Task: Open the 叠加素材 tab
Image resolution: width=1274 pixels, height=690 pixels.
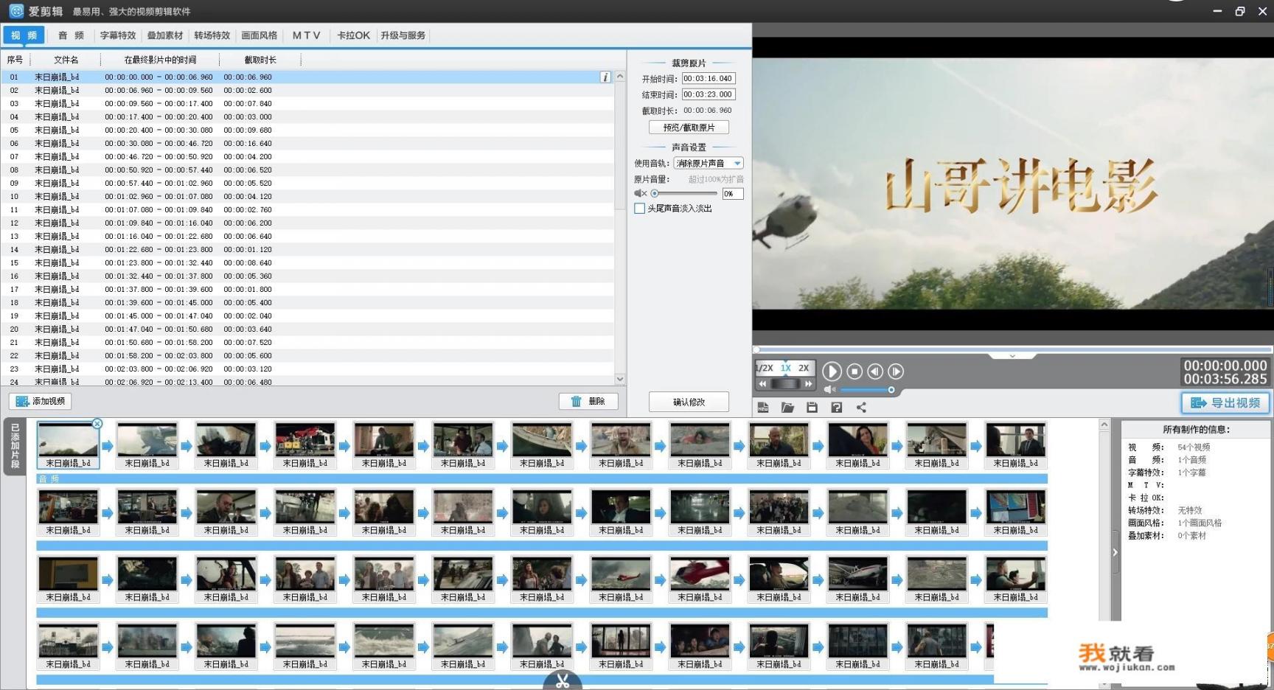Action: point(165,35)
